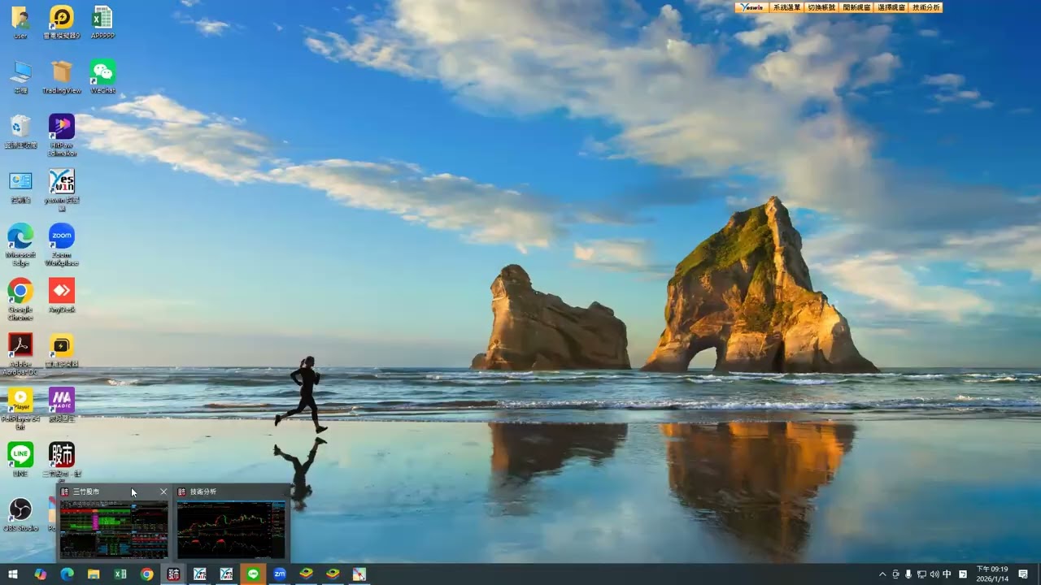Click the Yeswin logo on floating toolbar
Screen dimensions: 1041x585
[751, 7]
